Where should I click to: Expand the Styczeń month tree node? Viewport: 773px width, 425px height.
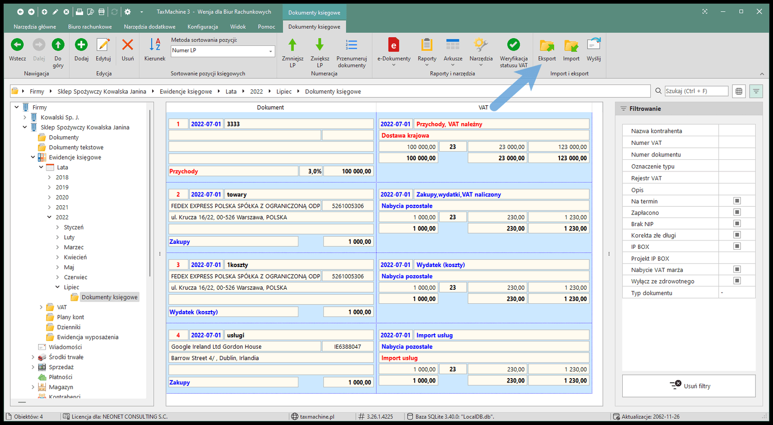57,227
